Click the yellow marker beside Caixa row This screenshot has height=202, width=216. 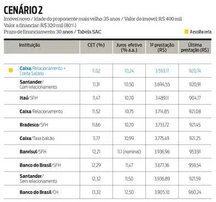click(11, 70)
